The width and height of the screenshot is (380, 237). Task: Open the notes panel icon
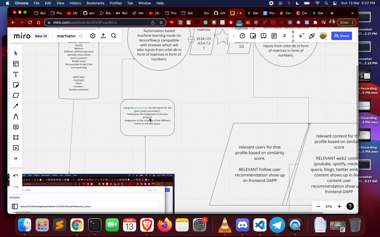274,36
